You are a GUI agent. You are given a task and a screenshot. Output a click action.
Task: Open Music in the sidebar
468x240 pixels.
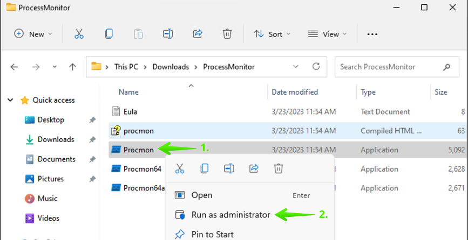(x=48, y=199)
